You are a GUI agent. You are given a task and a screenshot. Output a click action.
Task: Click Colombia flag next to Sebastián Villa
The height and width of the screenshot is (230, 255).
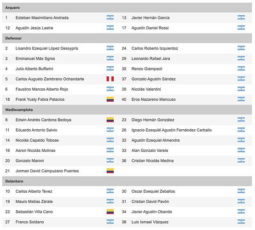click(110, 212)
